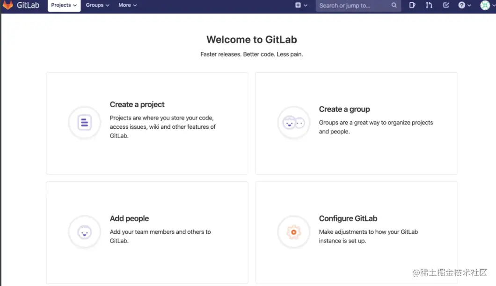Viewport: 496px width, 286px height.
Task: Open the plus create-new dropdown
Action: [x=301, y=6]
